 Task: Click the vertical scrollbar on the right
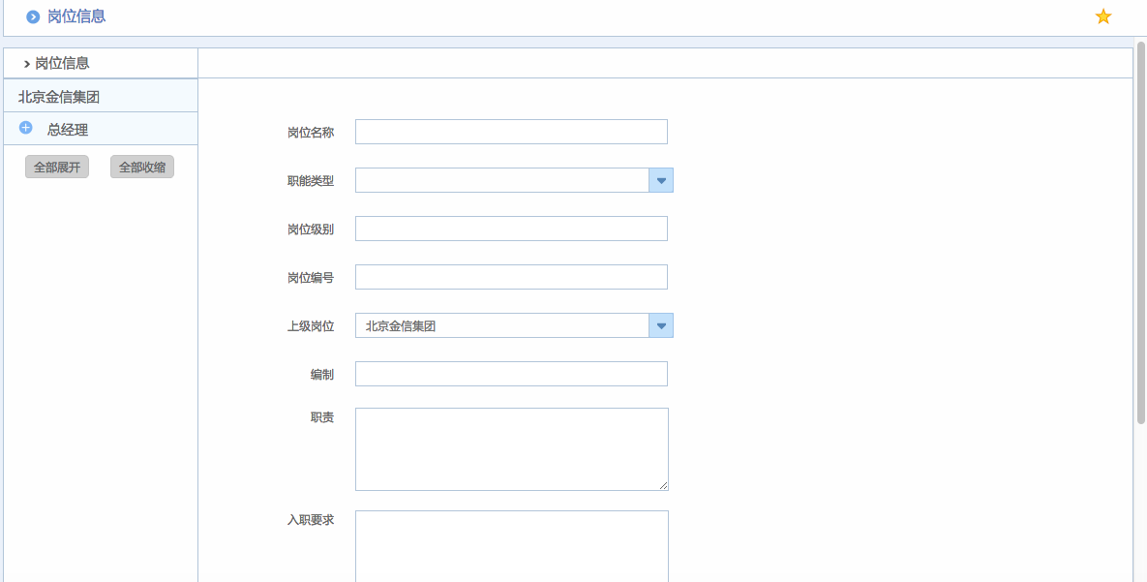(x=1140, y=232)
